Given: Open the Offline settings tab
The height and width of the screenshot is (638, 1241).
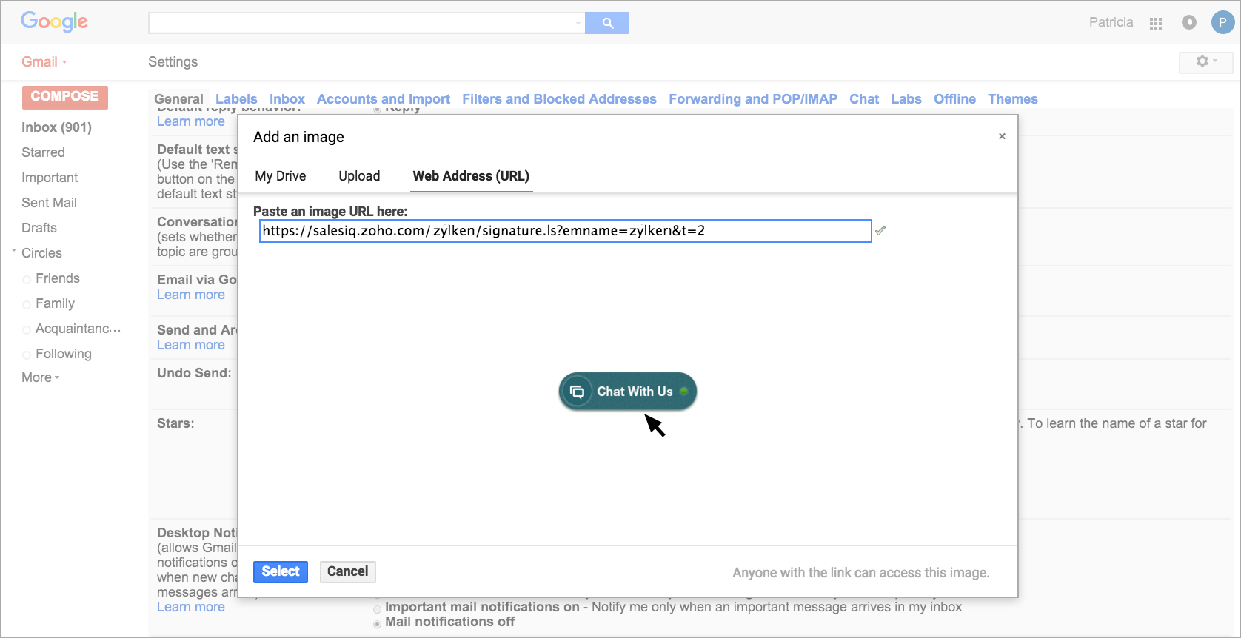Looking at the screenshot, I should click(x=954, y=99).
